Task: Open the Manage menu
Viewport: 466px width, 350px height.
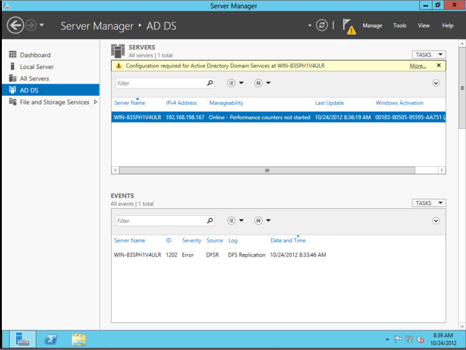Action: pyautogui.click(x=372, y=26)
